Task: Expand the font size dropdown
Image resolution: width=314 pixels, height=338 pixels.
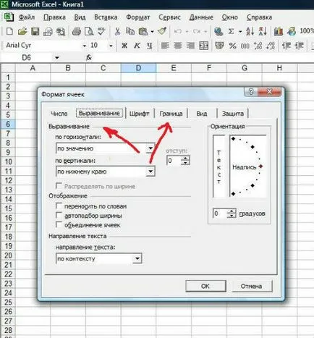Action: coord(111,46)
